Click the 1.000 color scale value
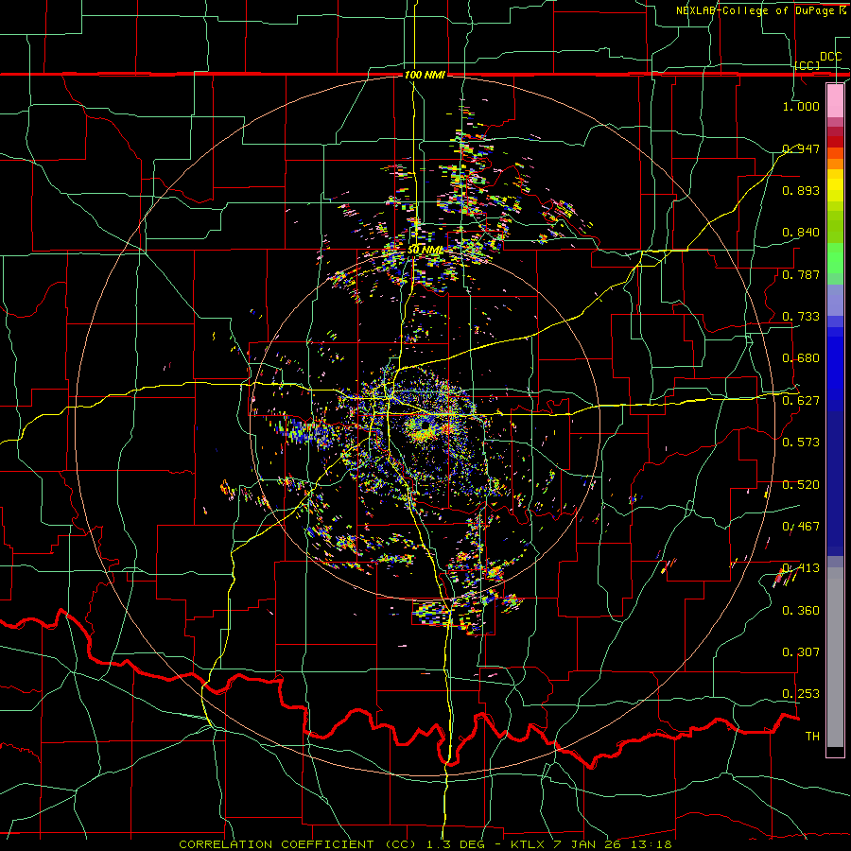 click(x=801, y=106)
